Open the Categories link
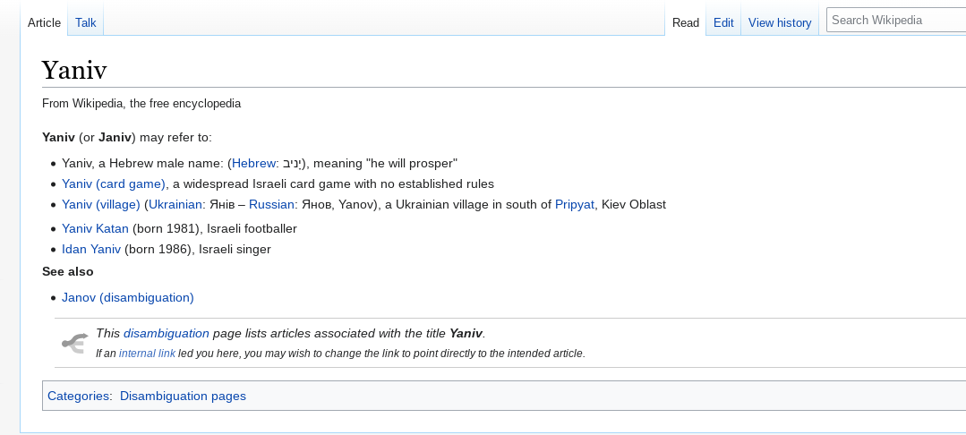Viewport: 966px width, 435px height. (x=79, y=397)
